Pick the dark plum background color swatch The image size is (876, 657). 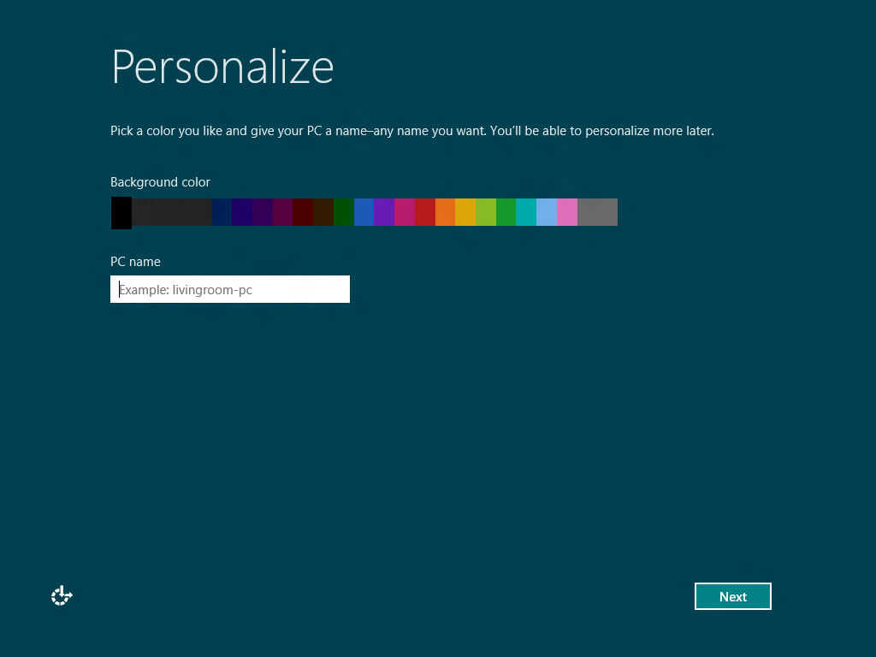pyautogui.click(x=282, y=212)
